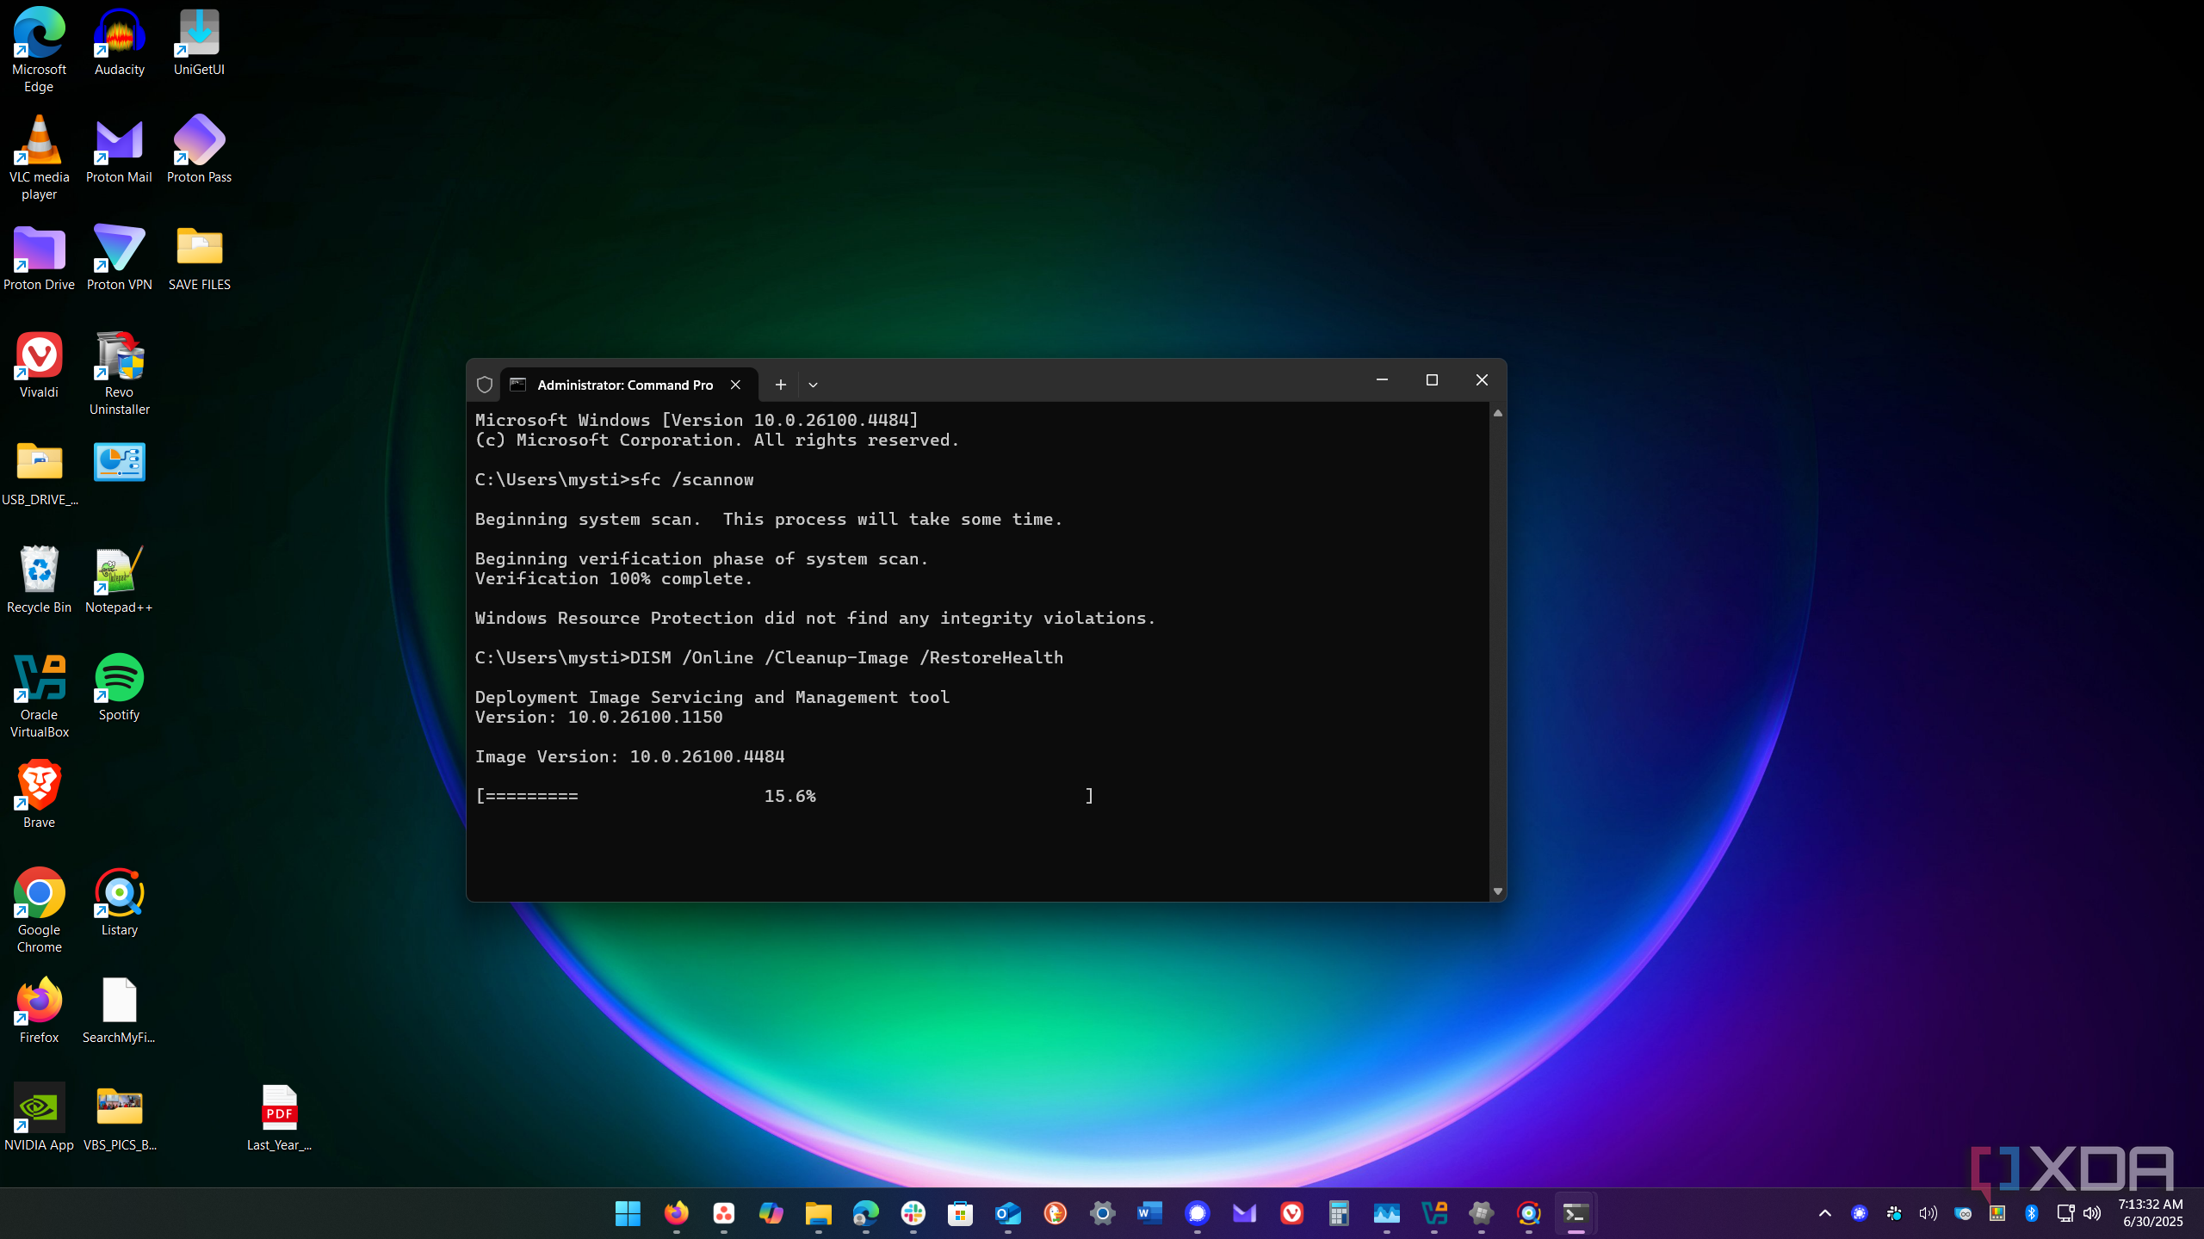Click the Bluetooth tray icon
The height and width of the screenshot is (1239, 2204).
(2031, 1213)
